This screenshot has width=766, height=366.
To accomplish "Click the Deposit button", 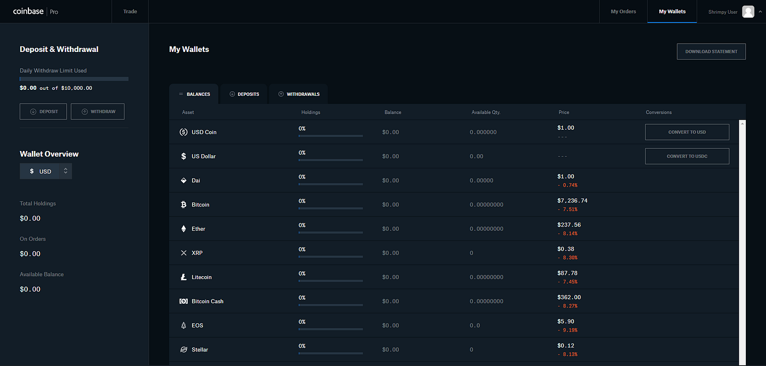I will coord(43,112).
